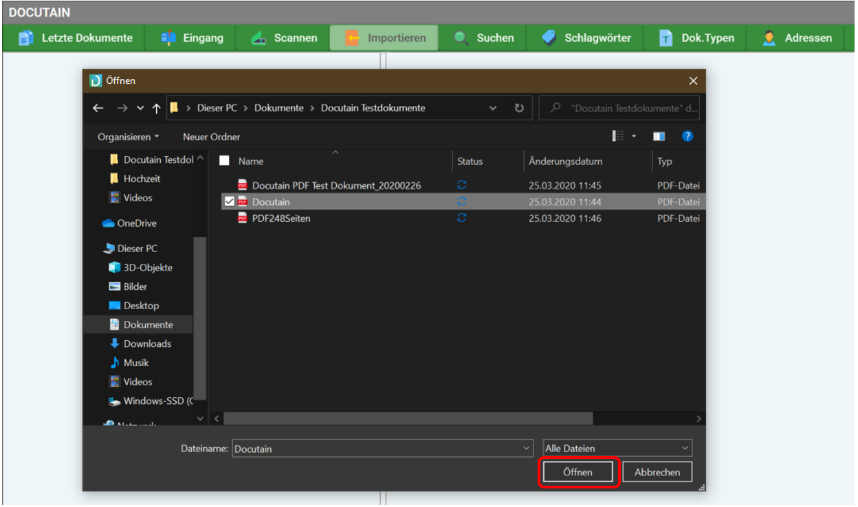This screenshot has height=507, width=858.
Task: Switch to the Dok.Typen tab
Action: point(696,38)
